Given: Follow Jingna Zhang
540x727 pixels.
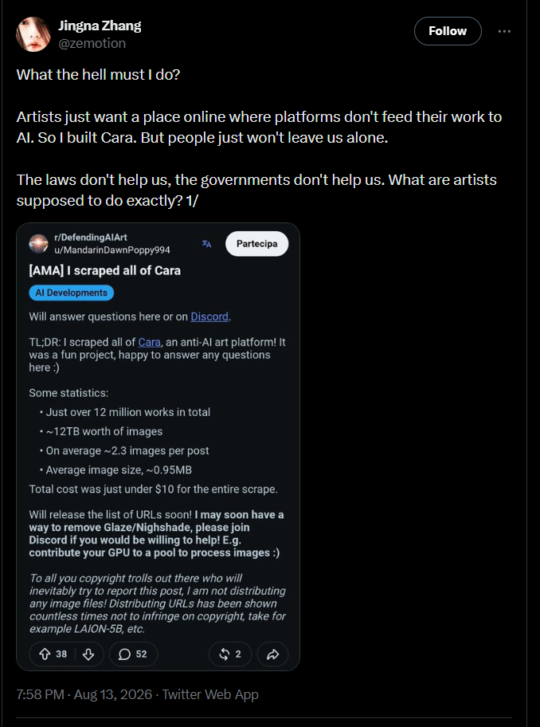Looking at the screenshot, I should (x=448, y=31).
